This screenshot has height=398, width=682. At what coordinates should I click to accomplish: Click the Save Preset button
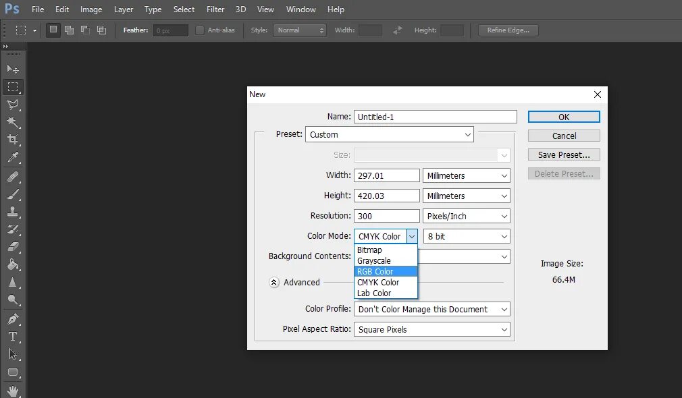point(564,154)
